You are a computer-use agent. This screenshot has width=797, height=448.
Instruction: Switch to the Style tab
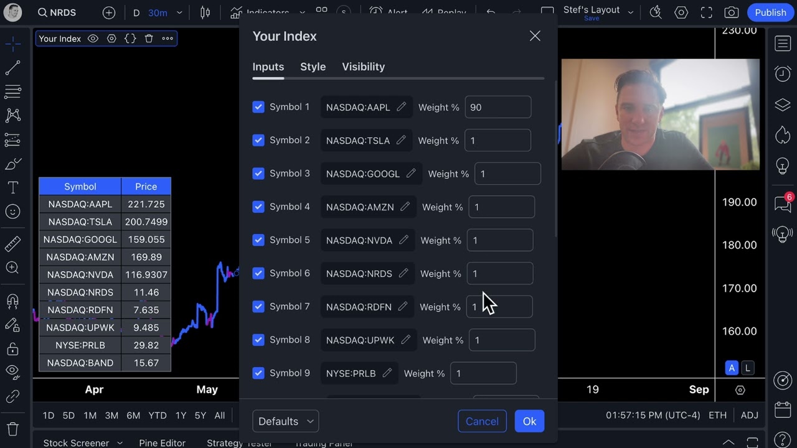click(x=313, y=67)
